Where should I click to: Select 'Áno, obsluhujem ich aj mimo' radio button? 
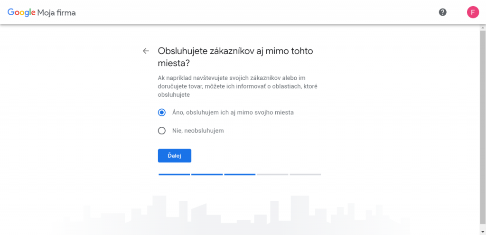point(161,113)
